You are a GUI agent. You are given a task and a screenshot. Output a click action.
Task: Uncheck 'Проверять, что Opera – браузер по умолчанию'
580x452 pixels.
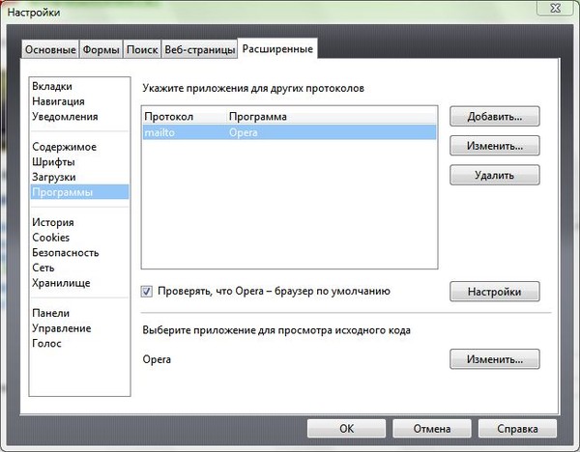click(x=147, y=292)
